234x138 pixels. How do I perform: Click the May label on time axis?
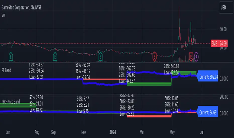[172, 132]
